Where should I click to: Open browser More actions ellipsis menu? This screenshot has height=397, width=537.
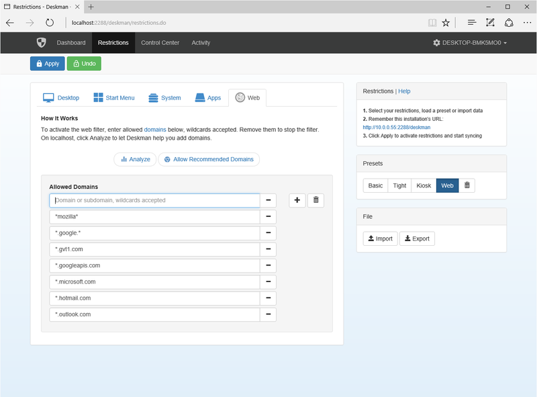click(x=527, y=23)
